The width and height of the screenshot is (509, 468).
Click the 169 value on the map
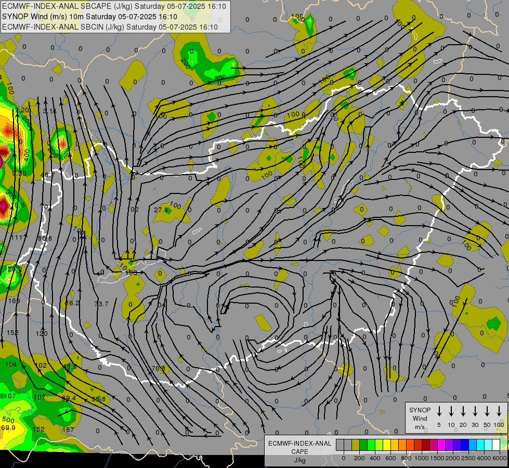pos(14,301)
